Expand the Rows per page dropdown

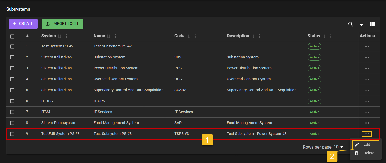[x=338, y=147]
